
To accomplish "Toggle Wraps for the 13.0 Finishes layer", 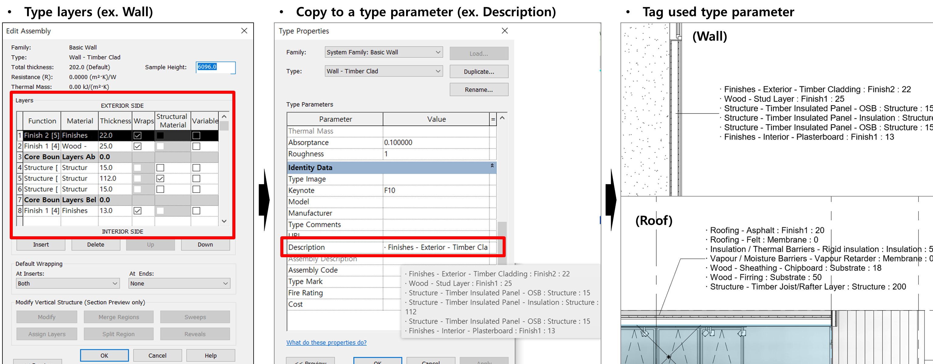I will (x=138, y=211).
